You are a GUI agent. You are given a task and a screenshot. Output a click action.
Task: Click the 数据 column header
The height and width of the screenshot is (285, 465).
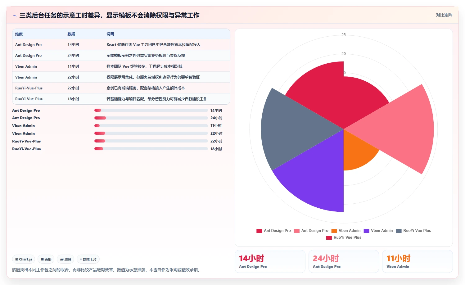tap(71, 34)
